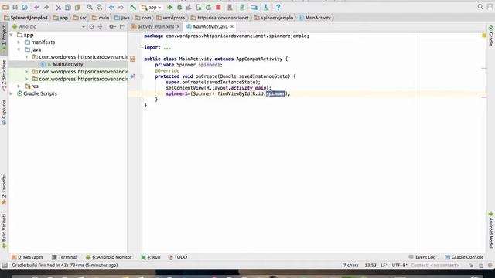This screenshot has width=495, height=278.
Task: Open the app run configuration dropdown
Action: pos(152,7)
